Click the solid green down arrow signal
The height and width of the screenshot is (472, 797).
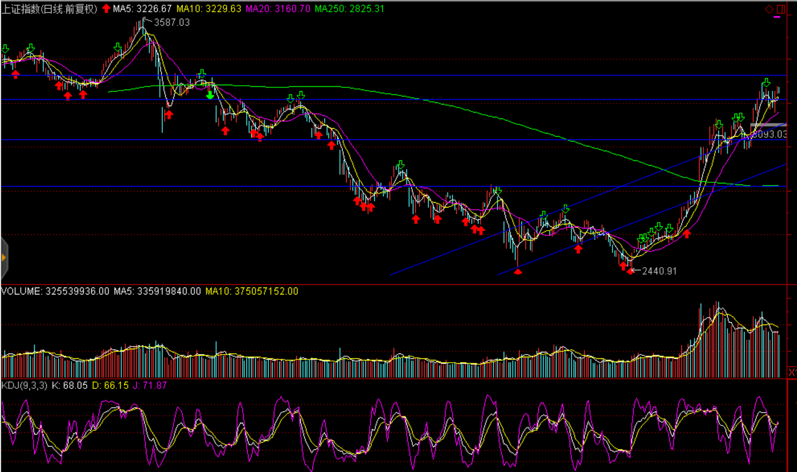pyautogui.click(x=210, y=95)
